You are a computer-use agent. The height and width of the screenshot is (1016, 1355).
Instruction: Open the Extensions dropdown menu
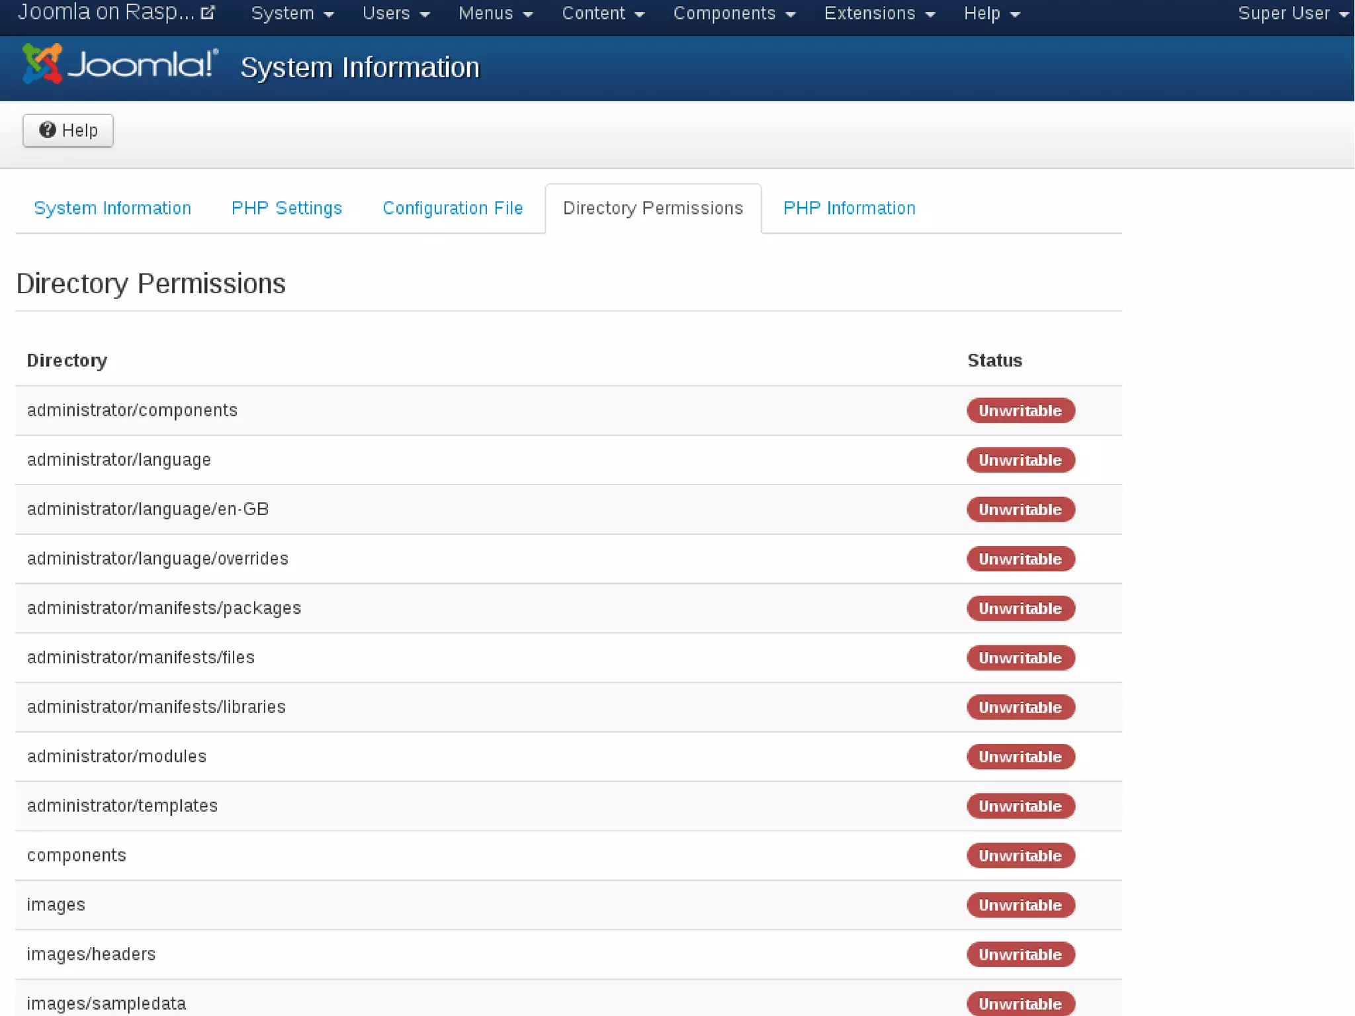tap(879, 13)
